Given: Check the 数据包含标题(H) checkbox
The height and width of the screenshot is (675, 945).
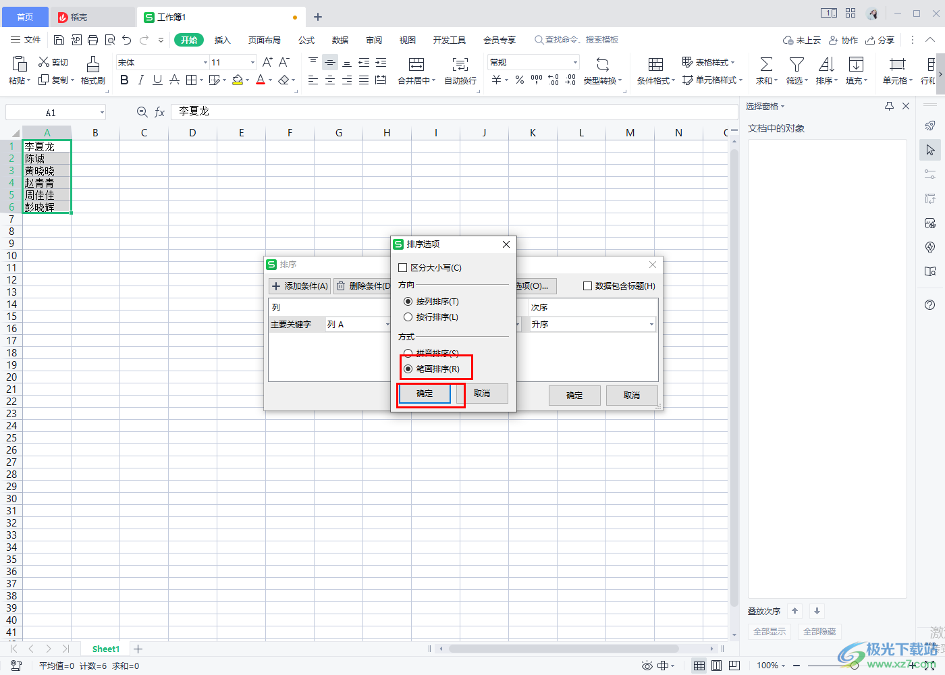Looking at the screenshot, I should click(587, 286).
